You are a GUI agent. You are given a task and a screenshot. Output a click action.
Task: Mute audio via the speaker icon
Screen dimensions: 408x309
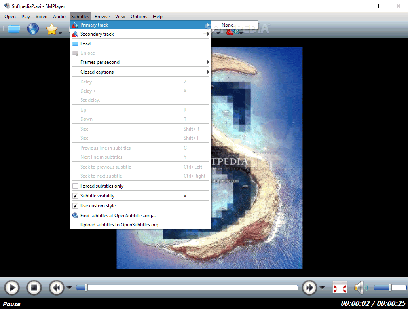point(361,288)
